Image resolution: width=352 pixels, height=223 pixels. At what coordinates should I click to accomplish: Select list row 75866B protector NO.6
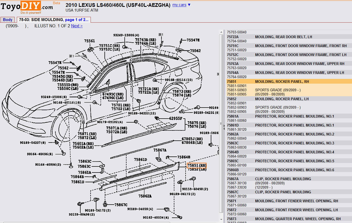point(289,170)
